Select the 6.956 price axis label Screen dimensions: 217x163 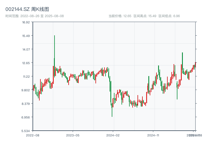[26, 117]
